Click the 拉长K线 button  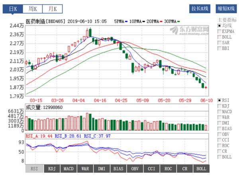click(x=200, y=8)
